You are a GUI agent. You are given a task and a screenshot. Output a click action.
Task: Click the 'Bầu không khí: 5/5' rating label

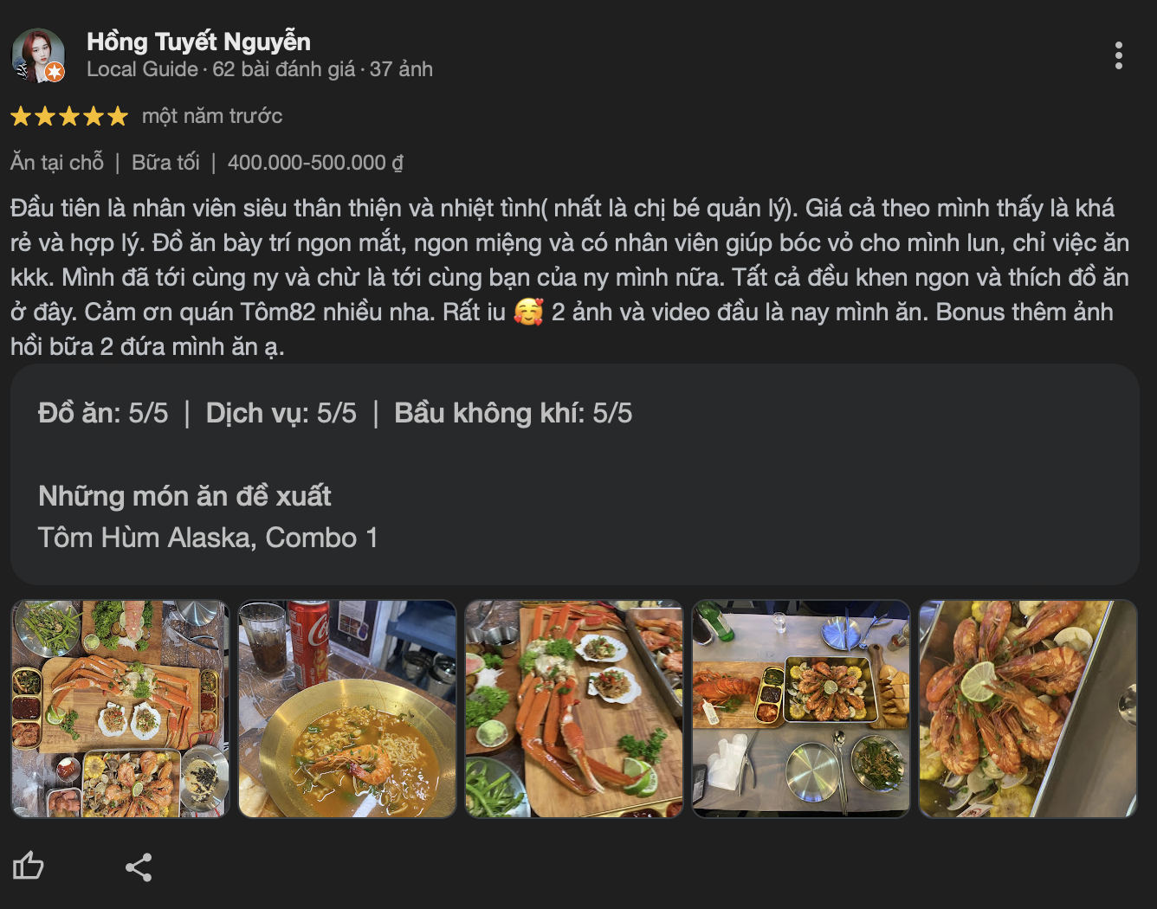[x=513, y=413]
